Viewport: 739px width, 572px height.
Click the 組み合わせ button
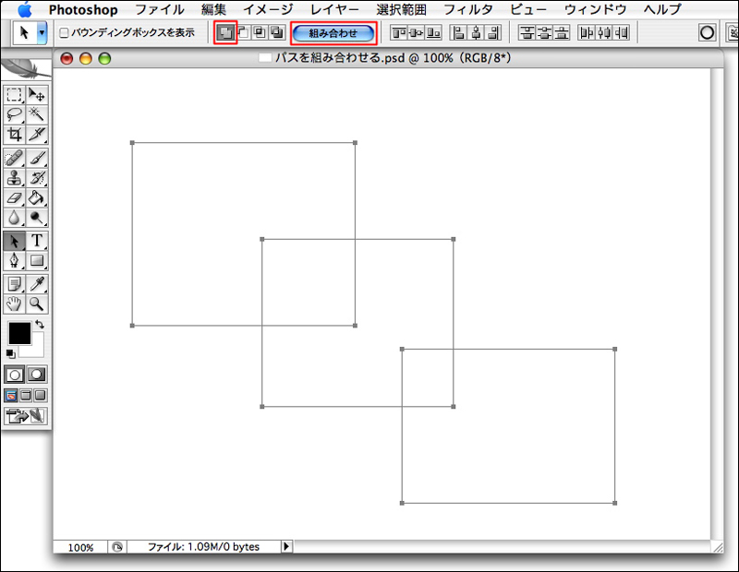coord(333,33)
